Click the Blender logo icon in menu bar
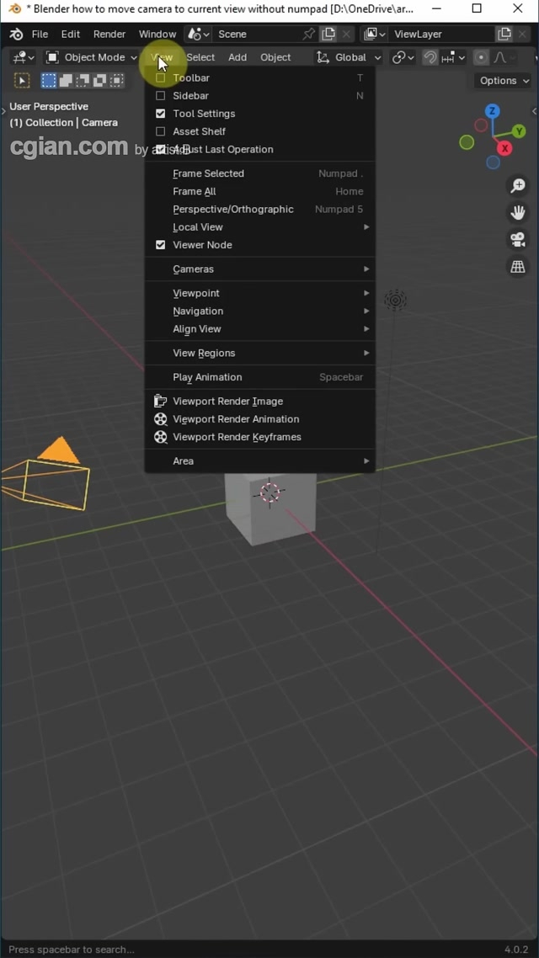539x958 pixels. point(16,35)
